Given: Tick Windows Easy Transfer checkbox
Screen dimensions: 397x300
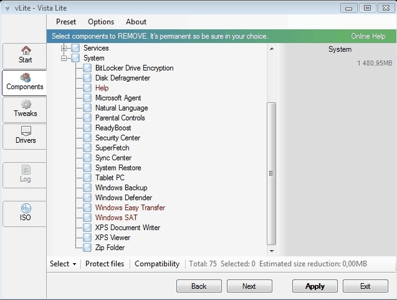Looking at the screenshot, I should (87, 208).
